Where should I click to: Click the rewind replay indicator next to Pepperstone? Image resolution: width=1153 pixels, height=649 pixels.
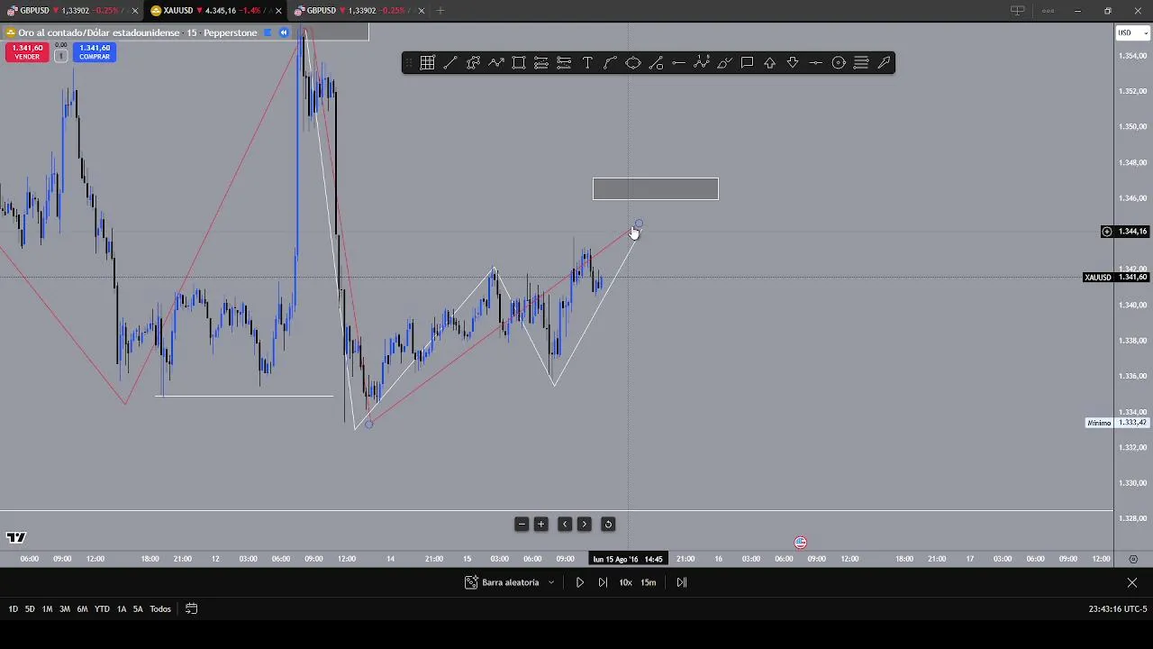click(x=284, y=32)
